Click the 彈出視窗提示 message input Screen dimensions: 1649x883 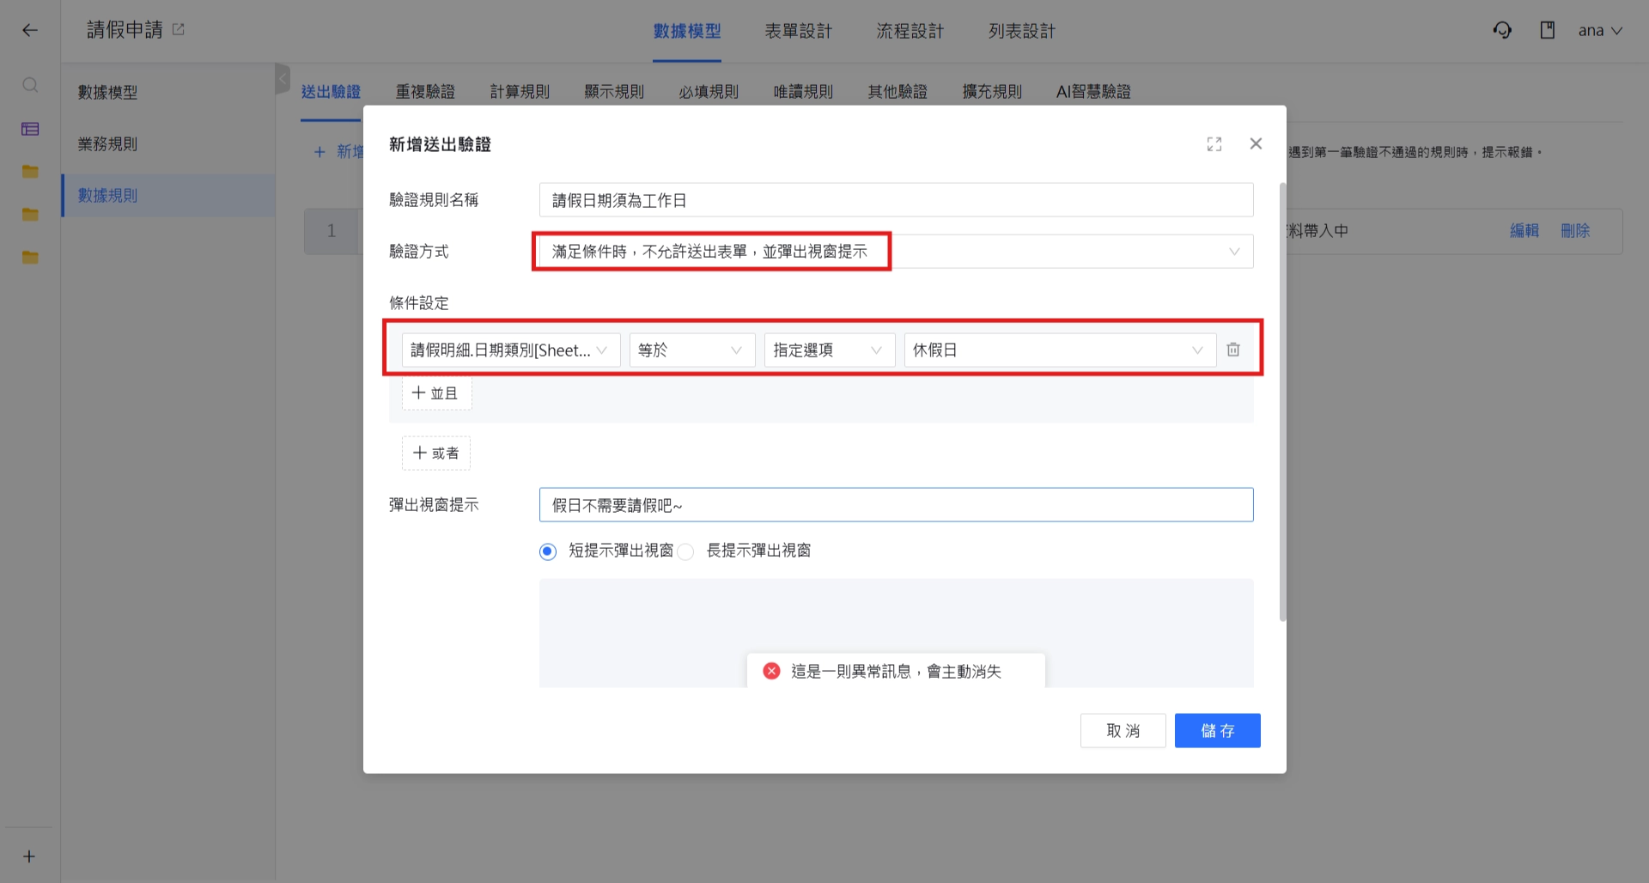896,505
